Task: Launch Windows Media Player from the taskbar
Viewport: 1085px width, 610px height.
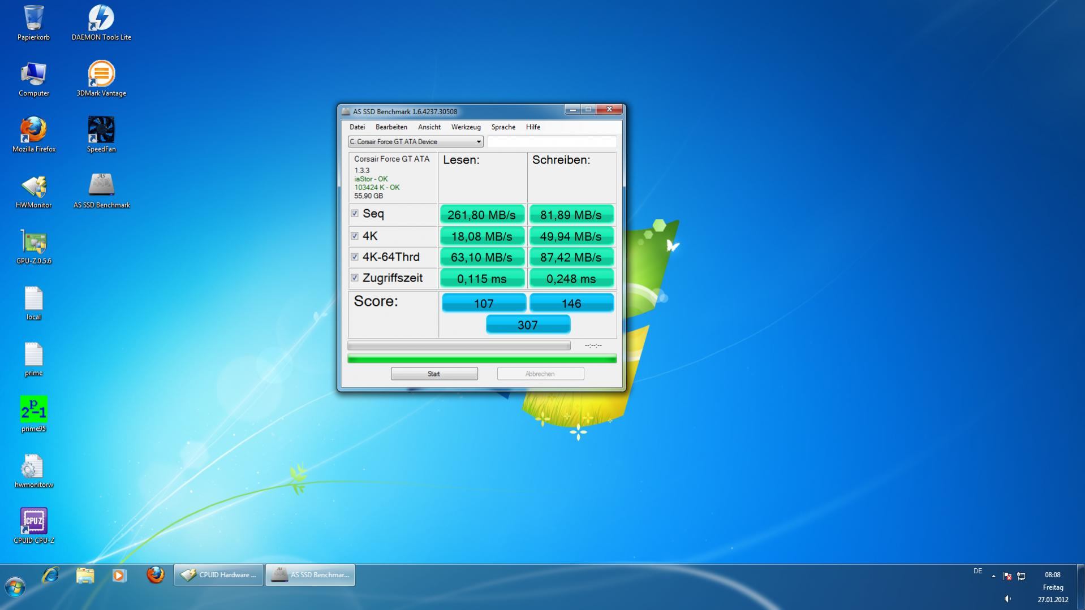Action: tap(119, 575)
